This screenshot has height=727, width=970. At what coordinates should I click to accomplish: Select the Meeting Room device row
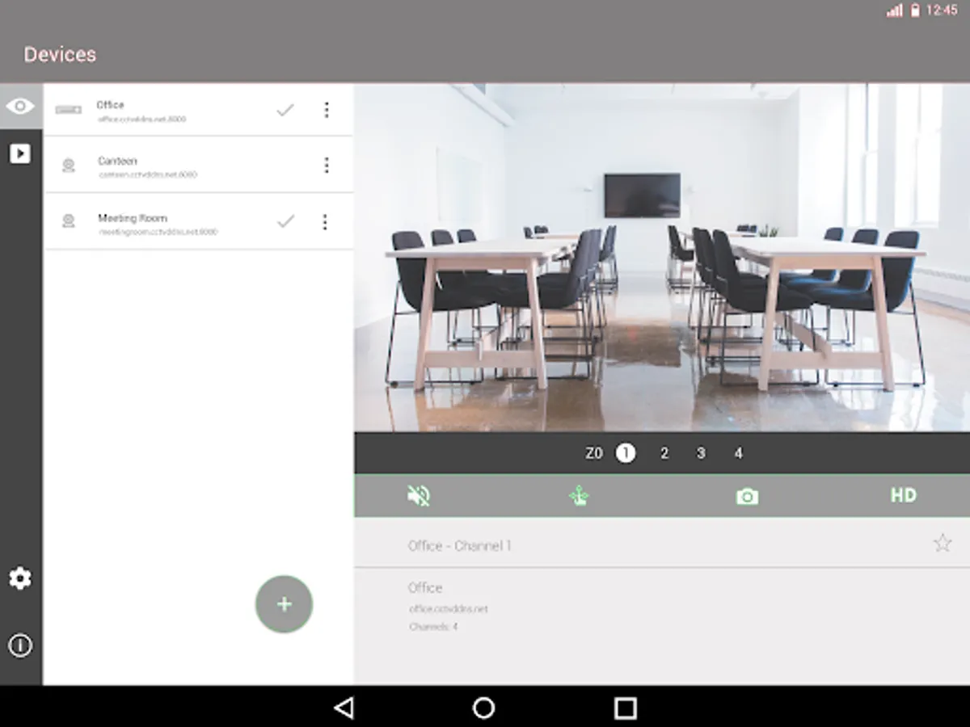click(x=199, y=221)
